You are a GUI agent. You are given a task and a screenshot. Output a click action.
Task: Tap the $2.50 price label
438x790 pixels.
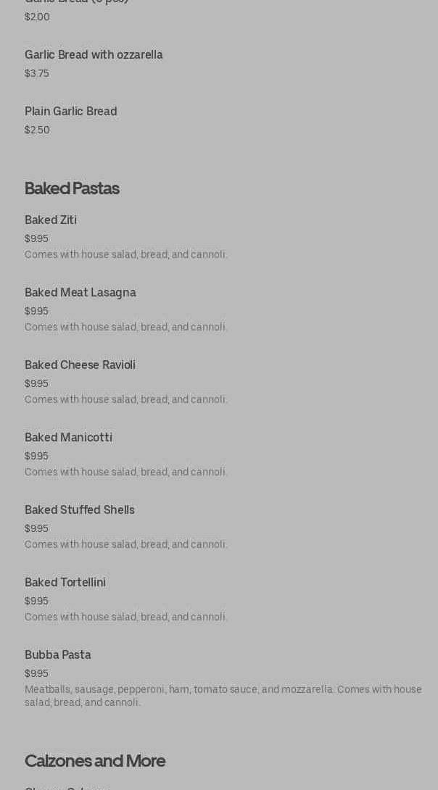pos(37,130)
